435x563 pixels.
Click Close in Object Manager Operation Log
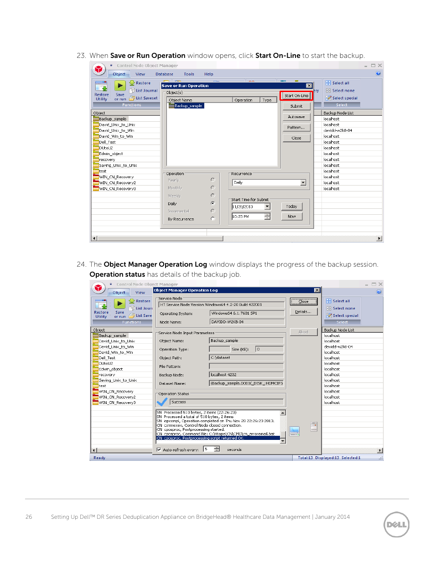tap(303, 301)
